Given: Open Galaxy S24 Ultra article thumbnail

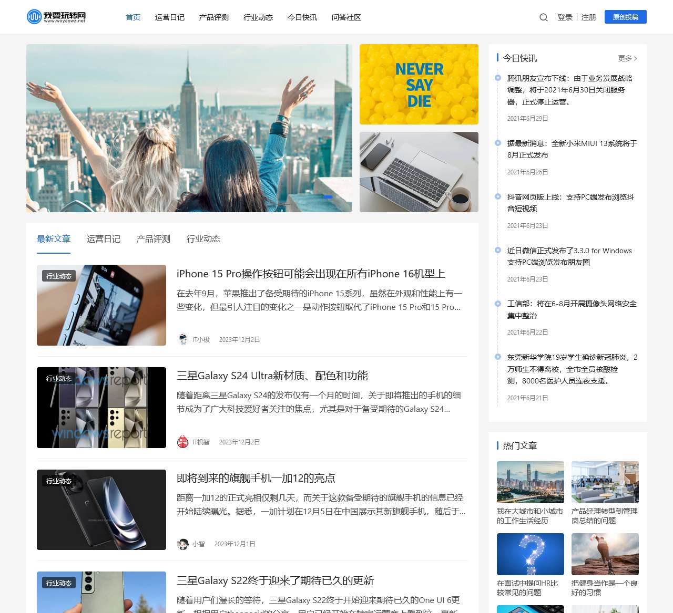Looking at the screenshot, I should (101, 408).
